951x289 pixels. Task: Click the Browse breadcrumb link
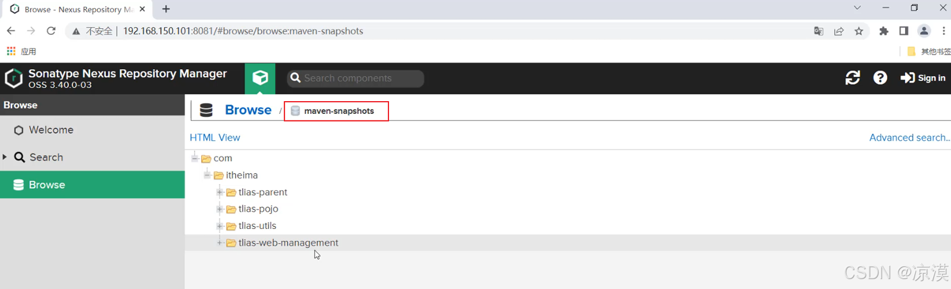click(248, 110)
